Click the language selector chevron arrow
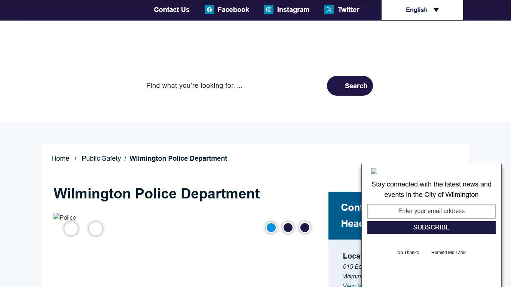 click(436, 10)
